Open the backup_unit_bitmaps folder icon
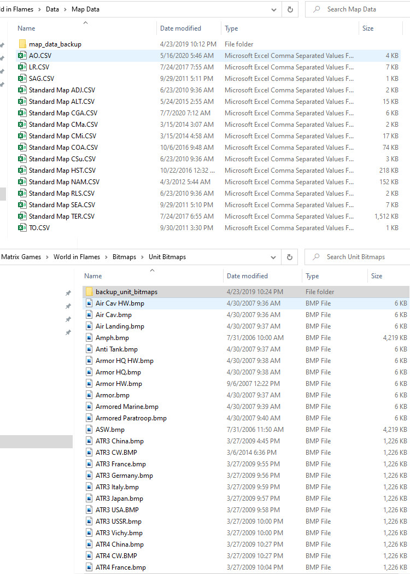 click(x=89, y=292)
